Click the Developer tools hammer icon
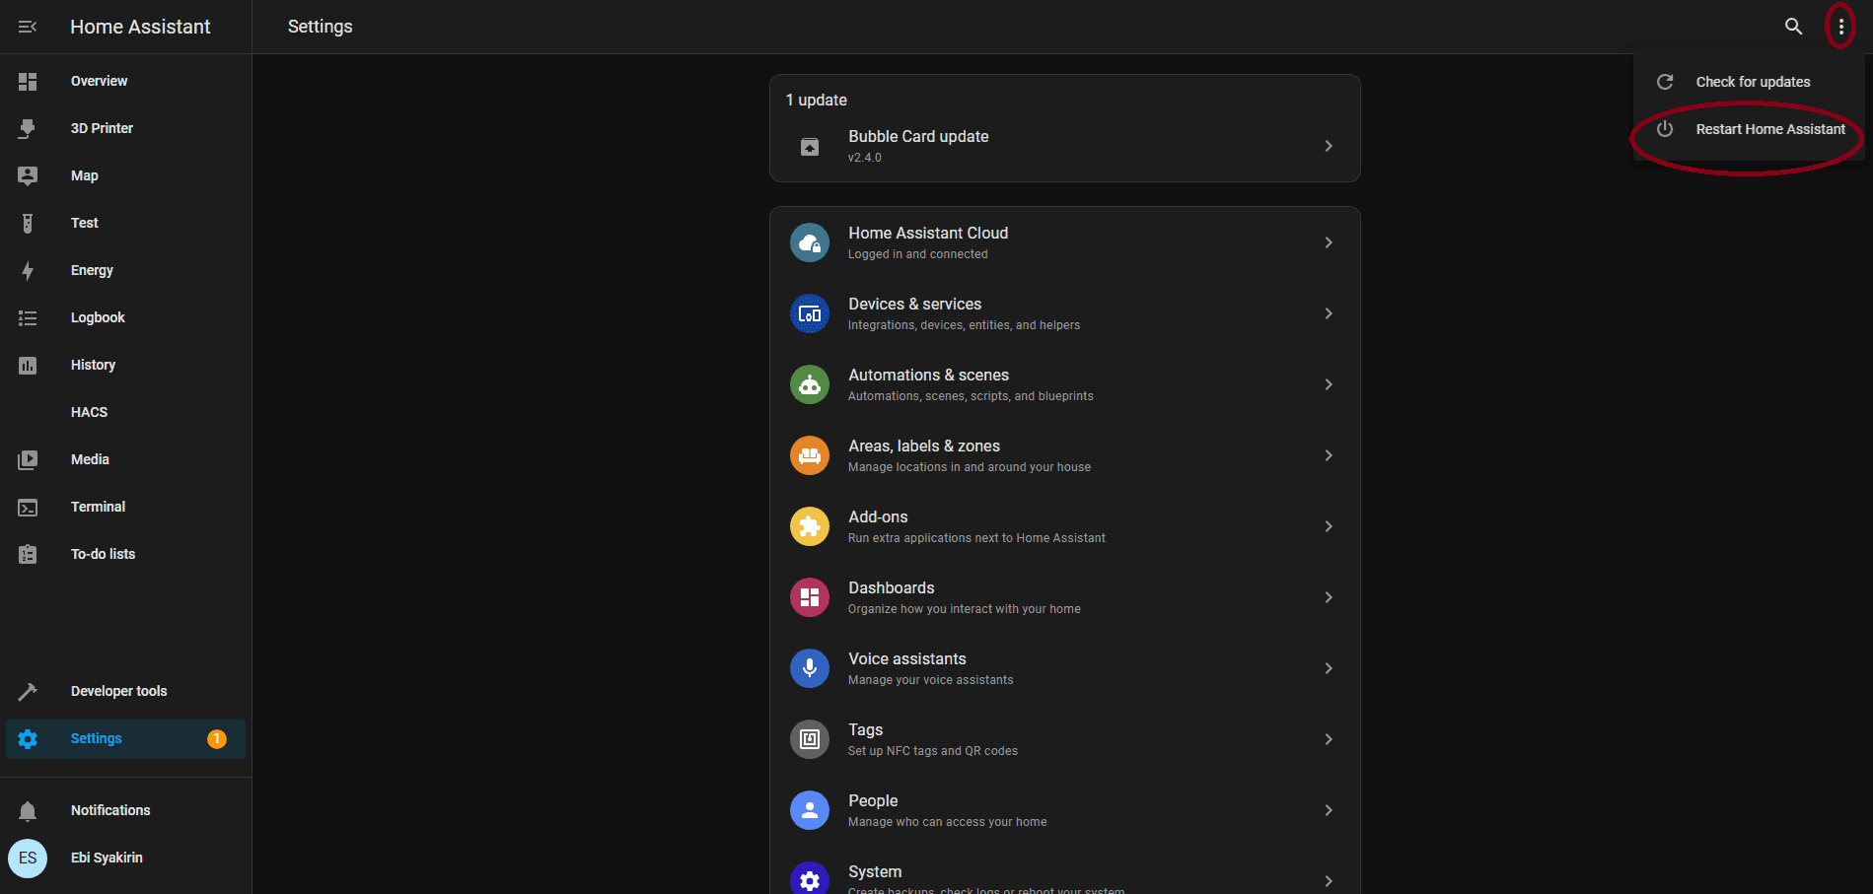The image size is (1873, 894). click(x=28, y=691)
